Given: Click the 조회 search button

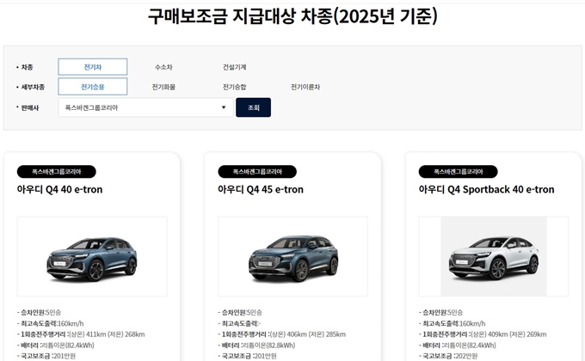Looking at the screenshot, I should [253, 107].
